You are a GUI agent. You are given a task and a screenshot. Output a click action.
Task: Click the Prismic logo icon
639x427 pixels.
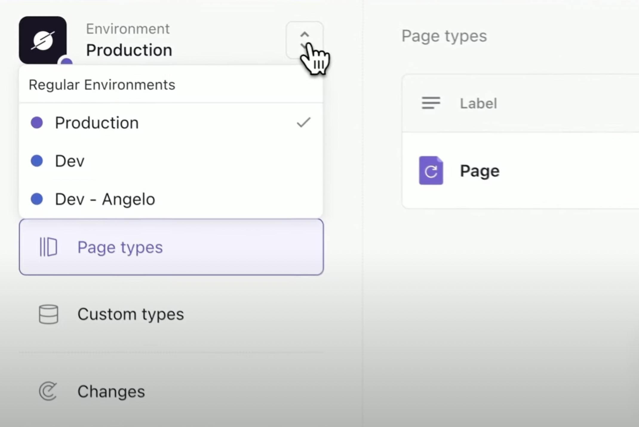pos(43,40)
